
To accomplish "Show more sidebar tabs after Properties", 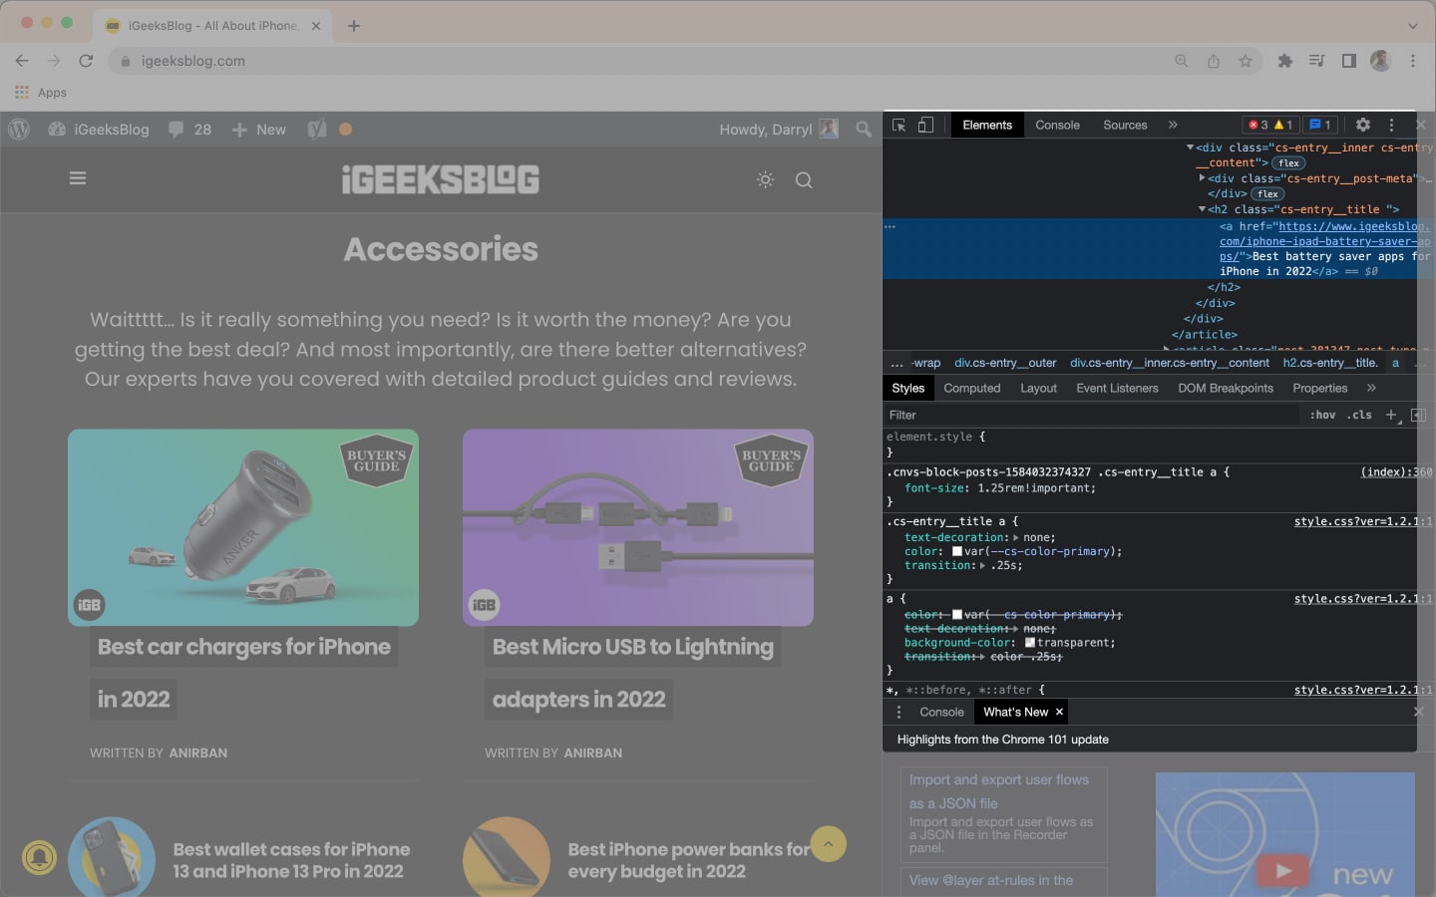I will pos(1371,388).
